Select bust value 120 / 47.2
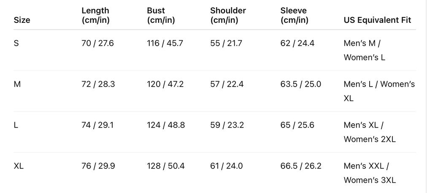This screenshot has height=193, width=427. (165, 84)
